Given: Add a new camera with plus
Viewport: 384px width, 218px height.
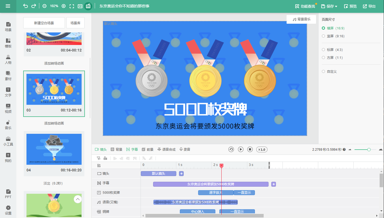Looking at the screenshot, I should pos(181,174).
